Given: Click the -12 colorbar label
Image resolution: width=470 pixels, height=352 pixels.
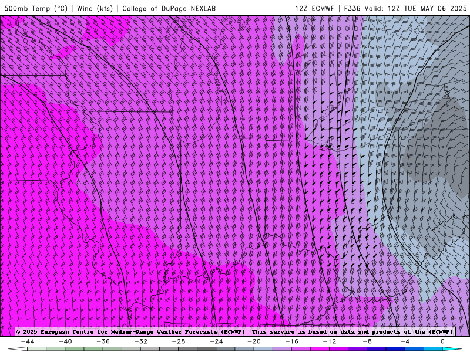Looking at the screenshot, I should pyautogui.click(x=330, y=341).
